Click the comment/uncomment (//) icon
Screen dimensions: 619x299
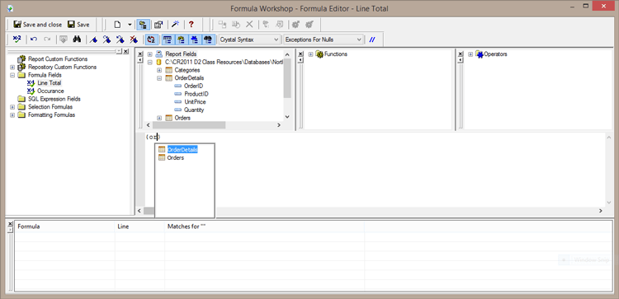[x=372, y=40]
